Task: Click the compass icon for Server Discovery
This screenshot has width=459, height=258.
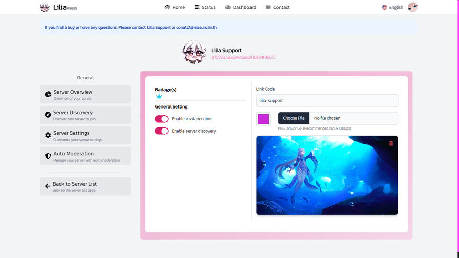Action: pyautogui.click(x=48, y=115)
